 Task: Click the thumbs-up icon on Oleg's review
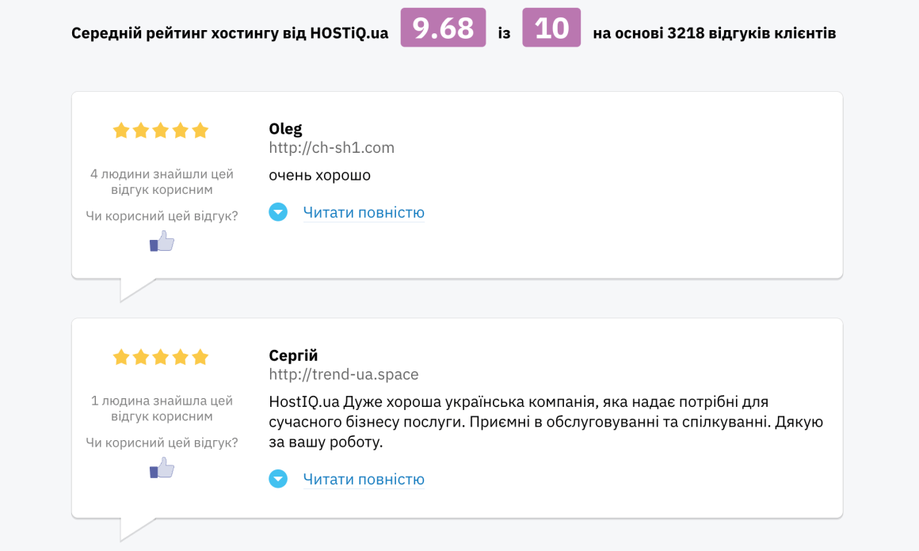tap(162, 241)
